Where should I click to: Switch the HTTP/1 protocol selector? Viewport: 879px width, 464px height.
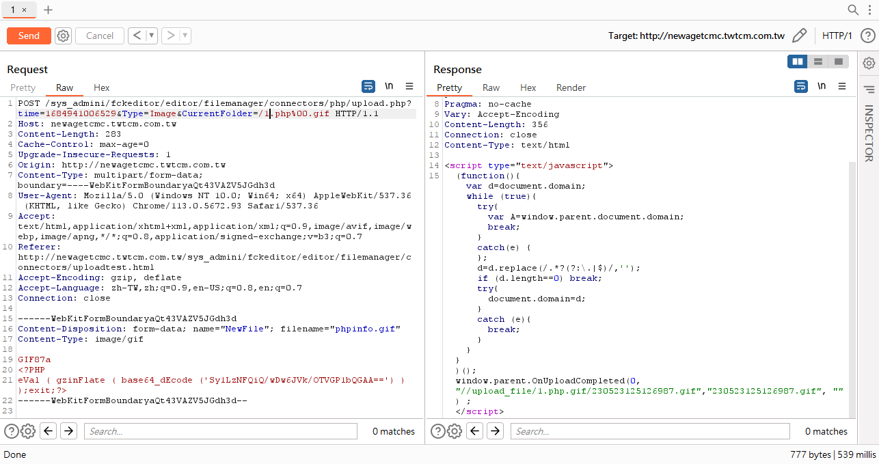click(837, 36)
